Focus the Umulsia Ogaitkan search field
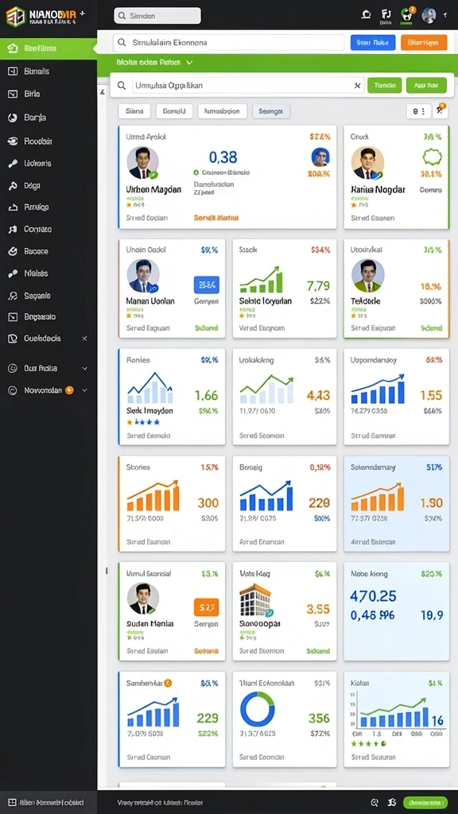458x814 pixels. [x=240, y=86]
